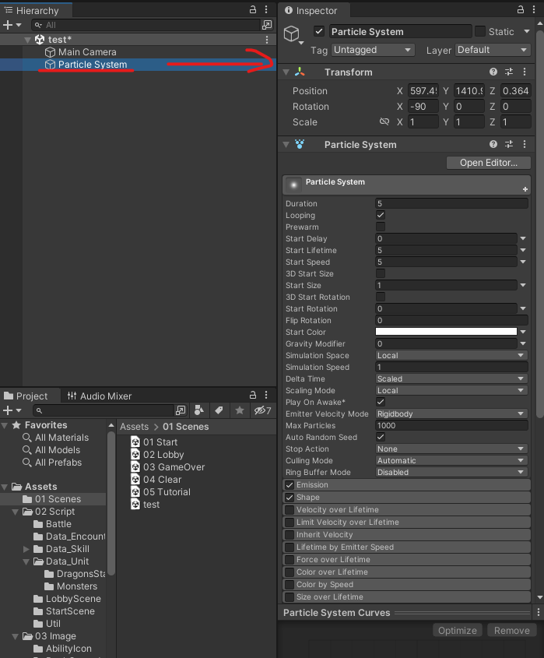Open Transform component more options menu
The height and width of the screenshot is (658, 544).
pyautogui.click(x=525, y=72)
